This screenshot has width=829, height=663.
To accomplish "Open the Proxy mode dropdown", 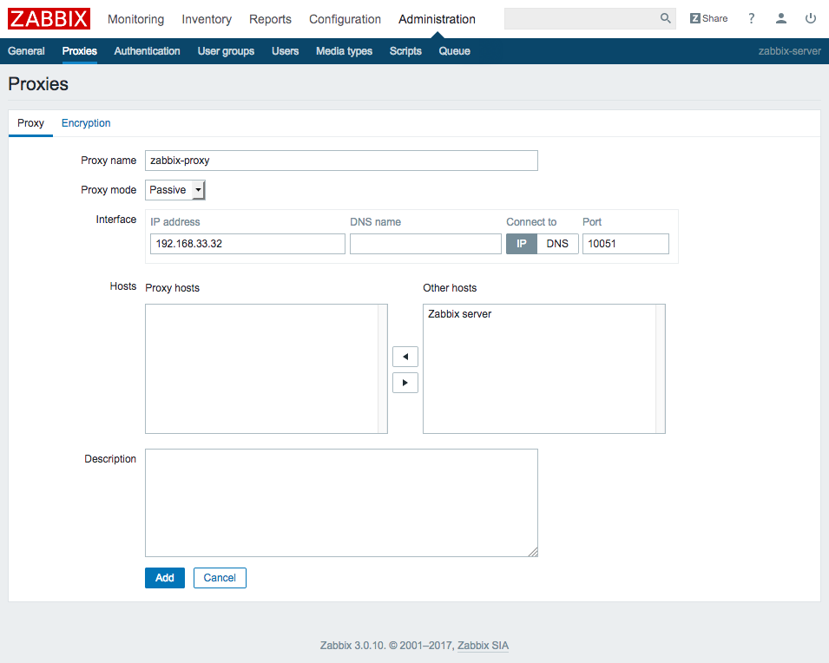I will coord(175,190).
